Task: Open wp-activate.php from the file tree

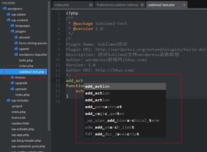Action: point(23,129)
